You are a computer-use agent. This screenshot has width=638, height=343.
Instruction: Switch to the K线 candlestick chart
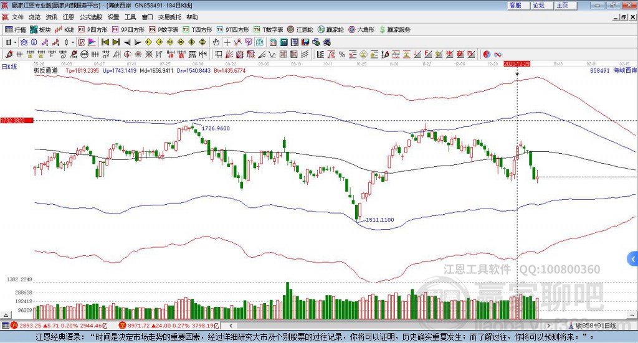pos(64,30)
